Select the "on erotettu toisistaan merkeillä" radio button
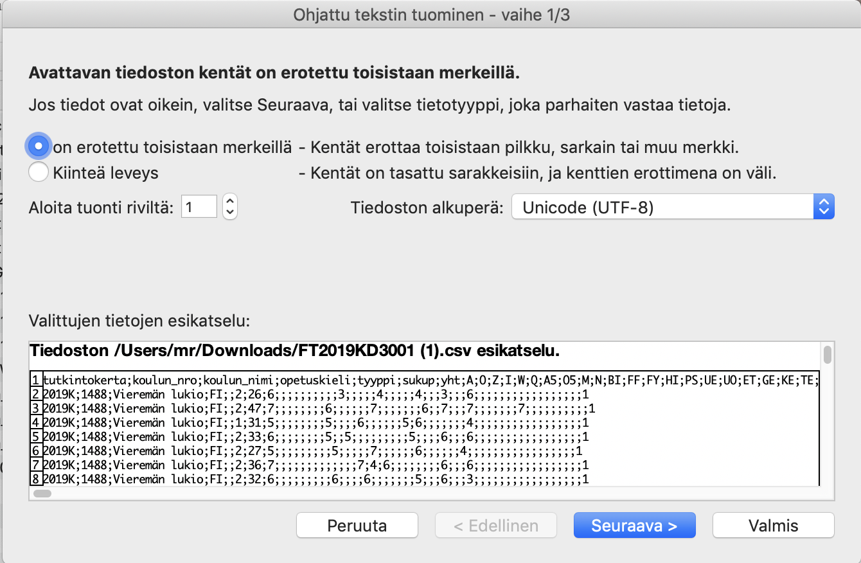 tap(39, 147)
